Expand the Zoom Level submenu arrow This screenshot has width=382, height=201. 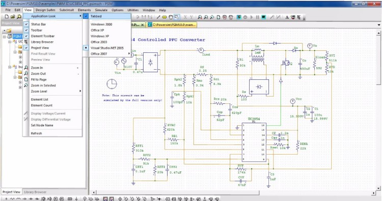coord(80,91)
